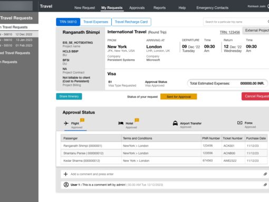
Task: Click the Hotel bed icon
Action: click(121, 123)
